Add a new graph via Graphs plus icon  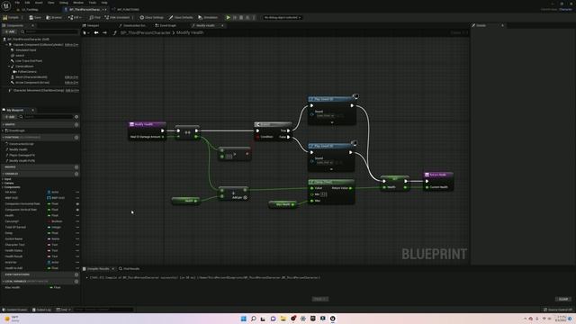(x=76, y=124)
